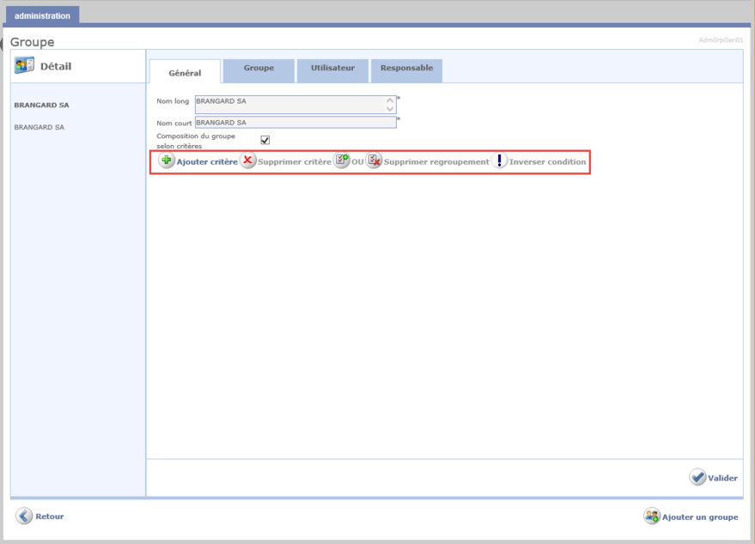This screenshot has height=544, width=755.
Task: Uncheck Composition du groupe selon critères
Action: [x=265, y=140]
